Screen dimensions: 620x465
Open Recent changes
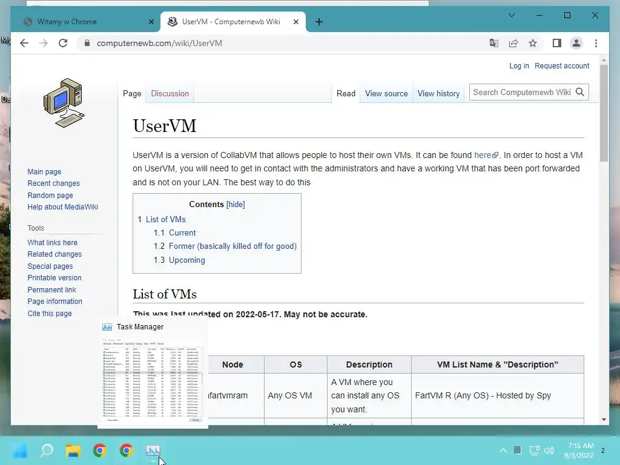pos(53,183)
